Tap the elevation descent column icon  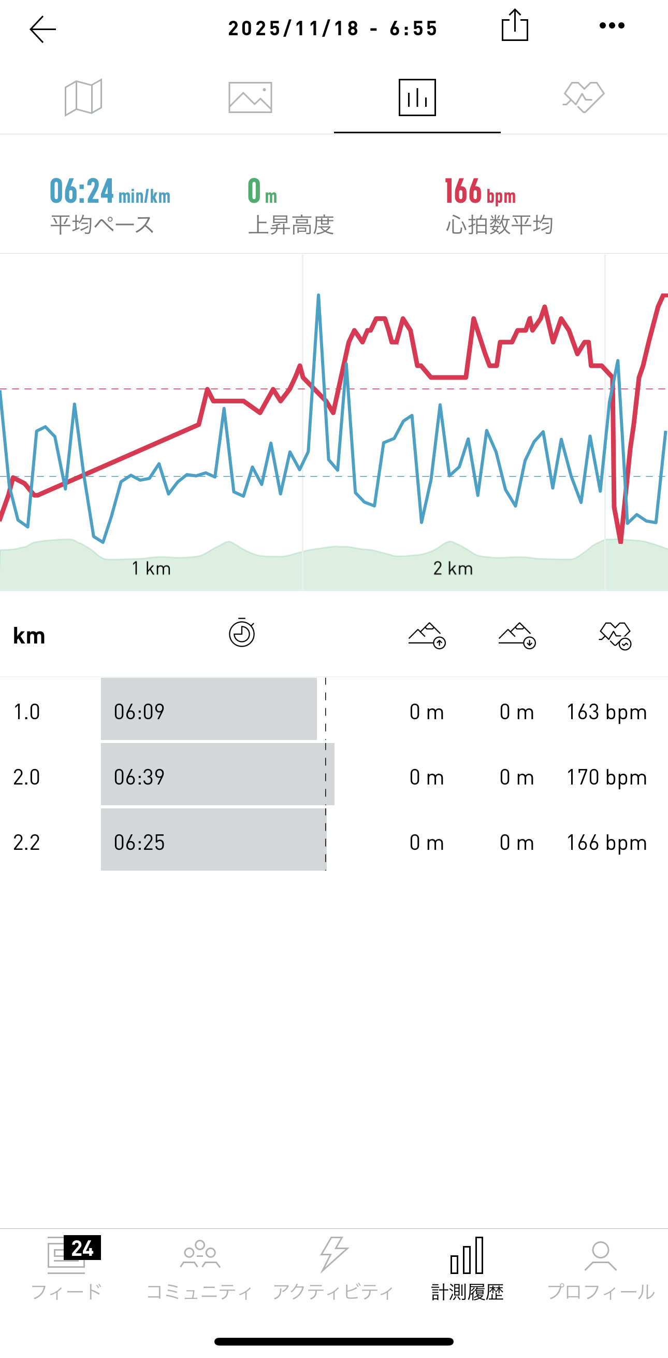pos(517,635)
